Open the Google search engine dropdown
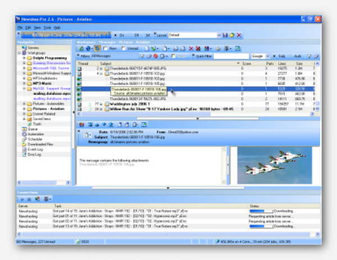This screenshot has width=337, height=260. click(267, 56)
